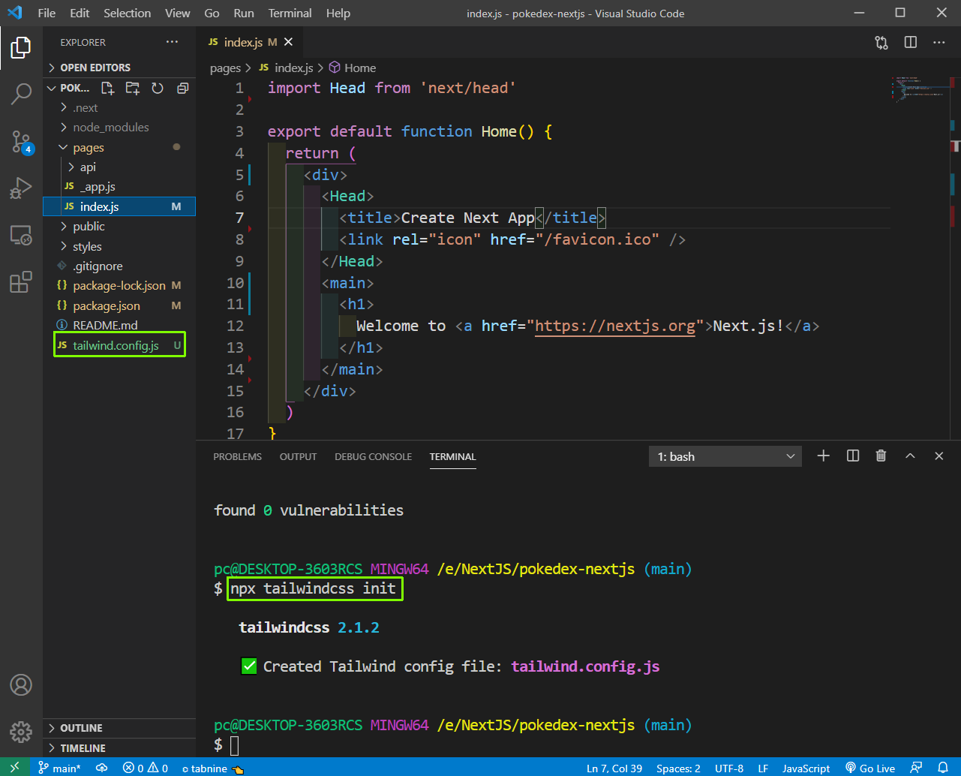Maximize the panel with up chevron
Viewport: 961px width, 776px height.
pos(910,456)
